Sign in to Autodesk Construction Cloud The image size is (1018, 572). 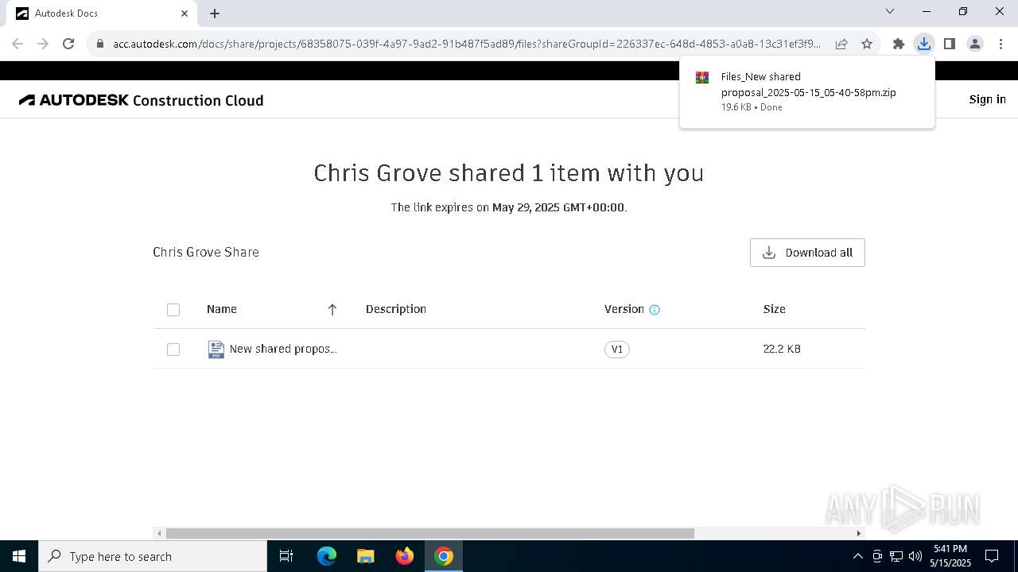[x=987, y=99]
